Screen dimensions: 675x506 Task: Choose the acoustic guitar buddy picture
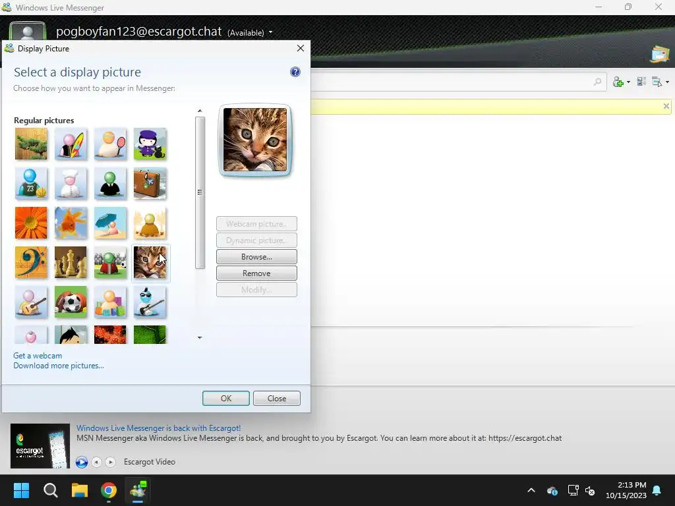31,302
